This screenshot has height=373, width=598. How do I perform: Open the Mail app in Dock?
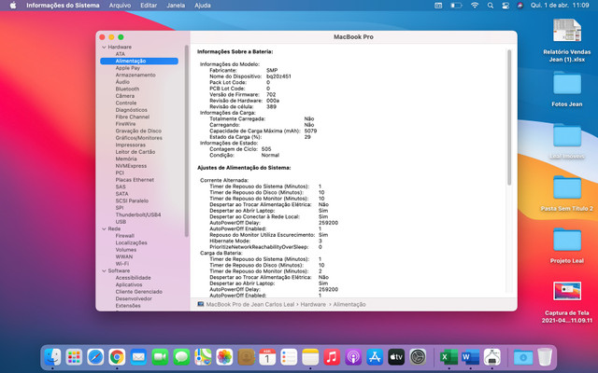[x=138, y=357]
